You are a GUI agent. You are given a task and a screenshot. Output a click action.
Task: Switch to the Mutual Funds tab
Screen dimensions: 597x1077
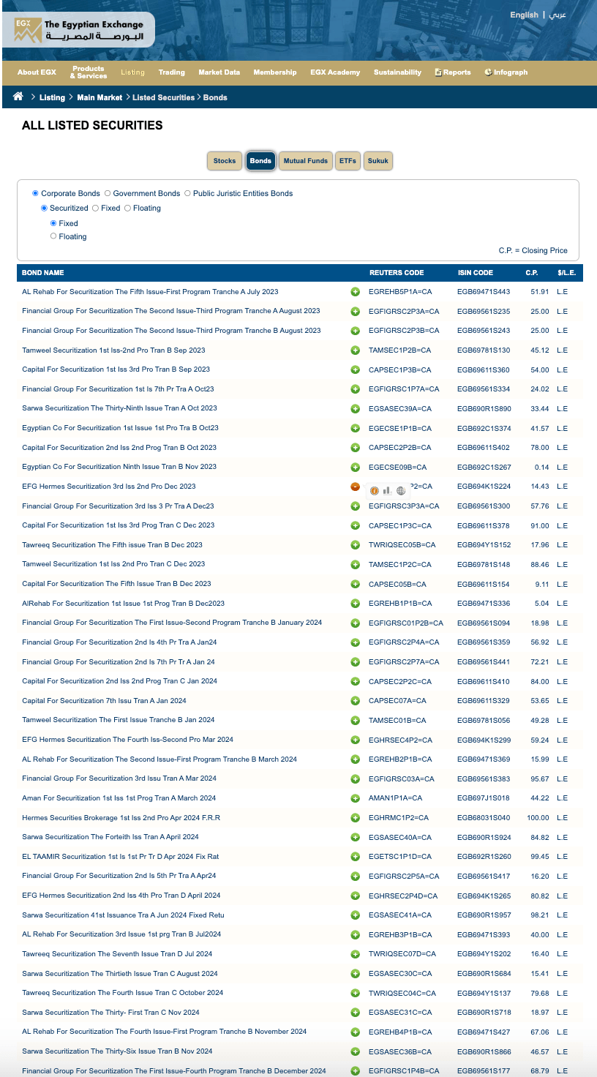[306, 161]
